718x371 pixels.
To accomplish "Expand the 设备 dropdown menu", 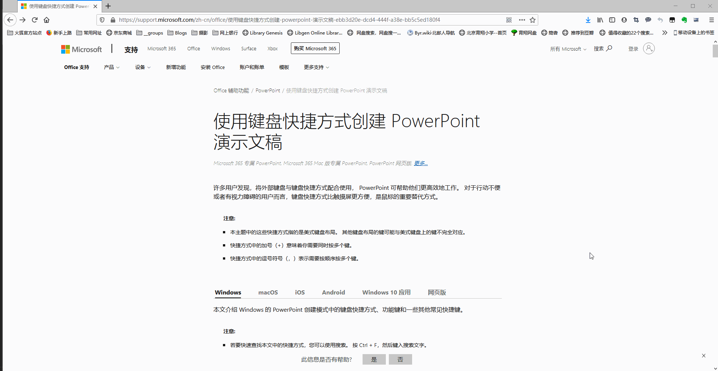I will tap(143, 67).
